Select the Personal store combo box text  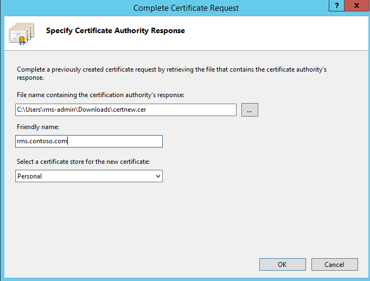[30, 176]
